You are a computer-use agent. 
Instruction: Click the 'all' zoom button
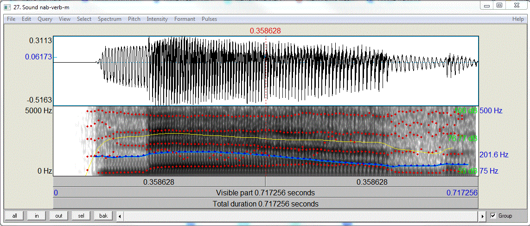14,215
